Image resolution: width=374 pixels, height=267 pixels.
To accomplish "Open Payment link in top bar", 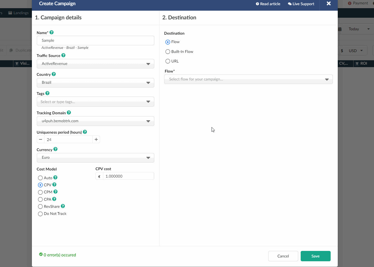I will (x=360, y=3).
